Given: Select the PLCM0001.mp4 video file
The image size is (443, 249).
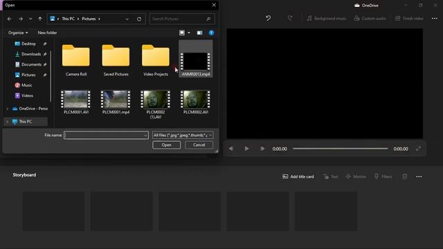Looking at the screenshot, I should click(x=116, y=102).
